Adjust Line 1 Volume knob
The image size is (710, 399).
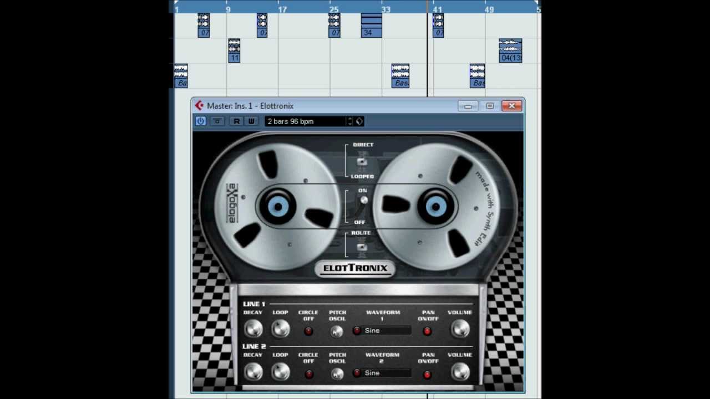coord(460,329)
